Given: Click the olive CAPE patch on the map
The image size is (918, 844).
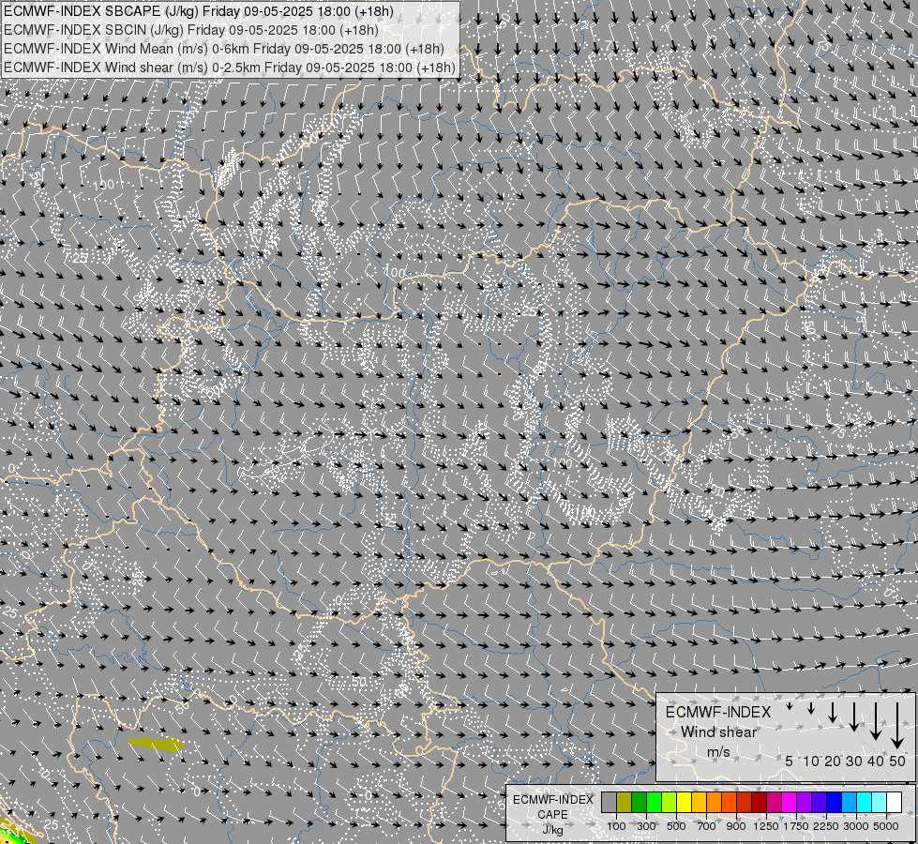Looking at the screenshot, I should 156,745.
